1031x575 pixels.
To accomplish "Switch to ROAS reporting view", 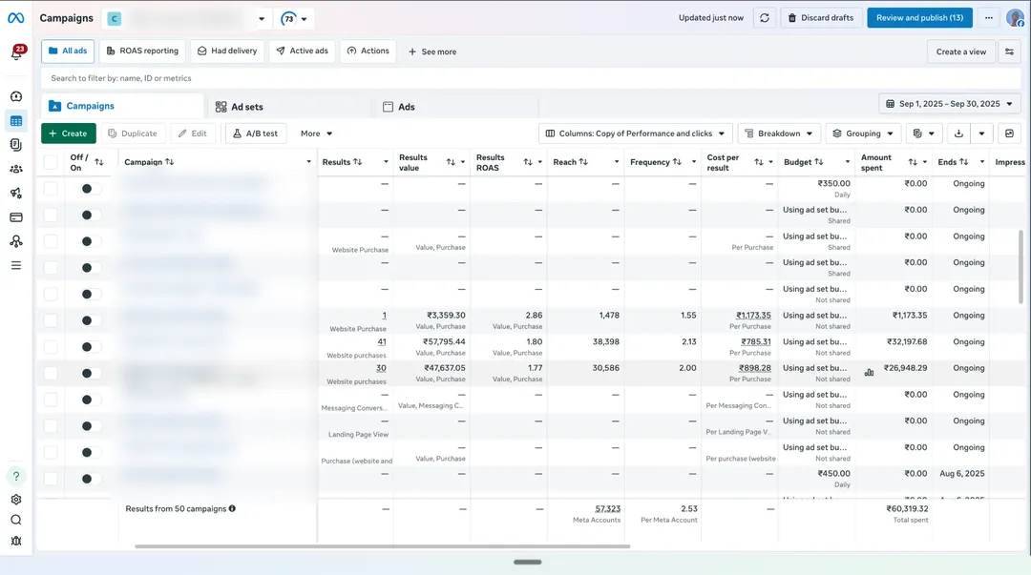I will pos(142,51).
